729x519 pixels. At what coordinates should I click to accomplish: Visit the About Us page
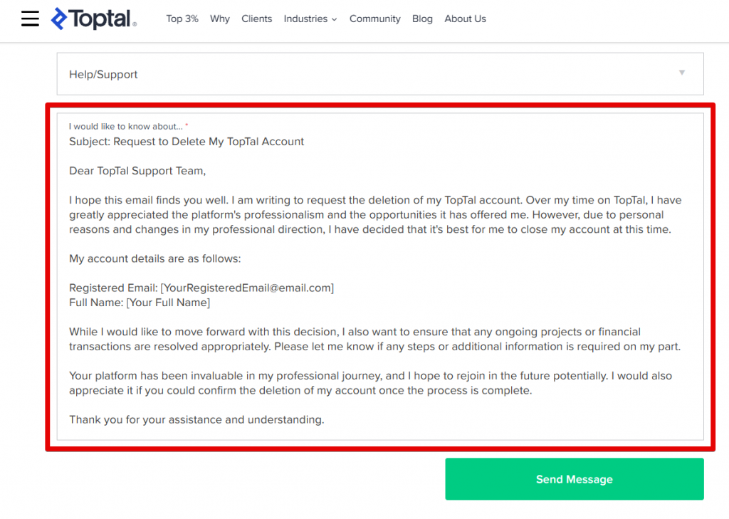pos(465,19)
